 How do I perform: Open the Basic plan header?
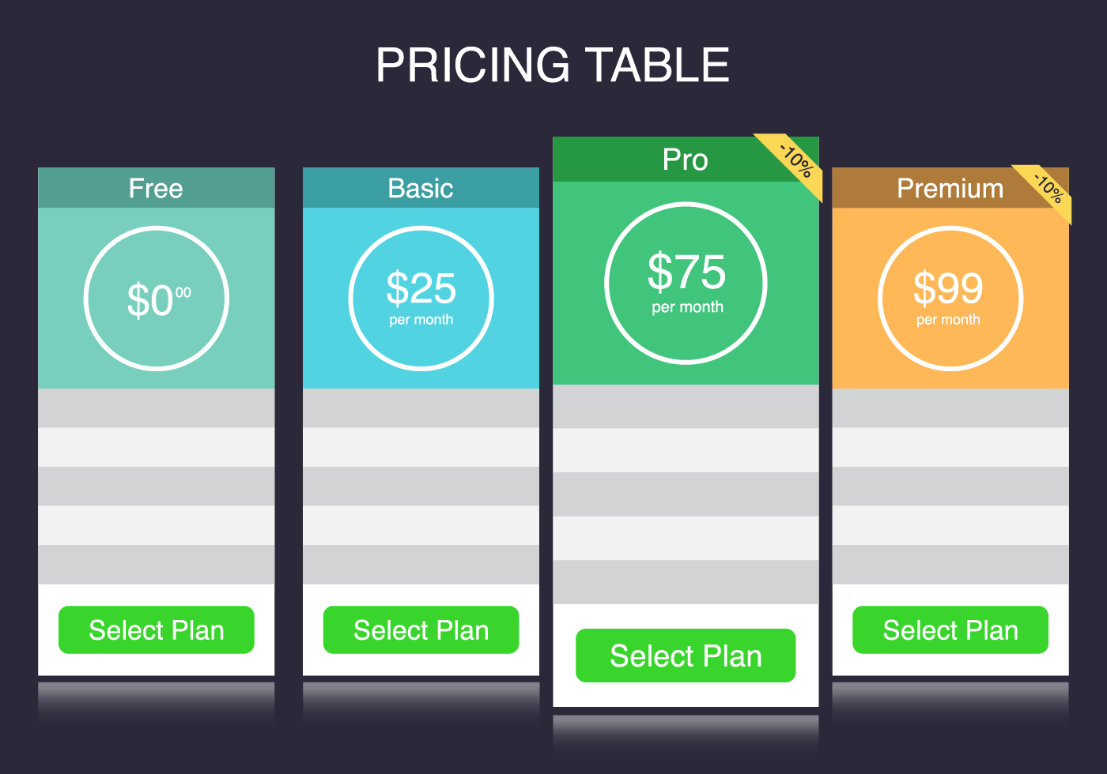click(x=421, y=188)
